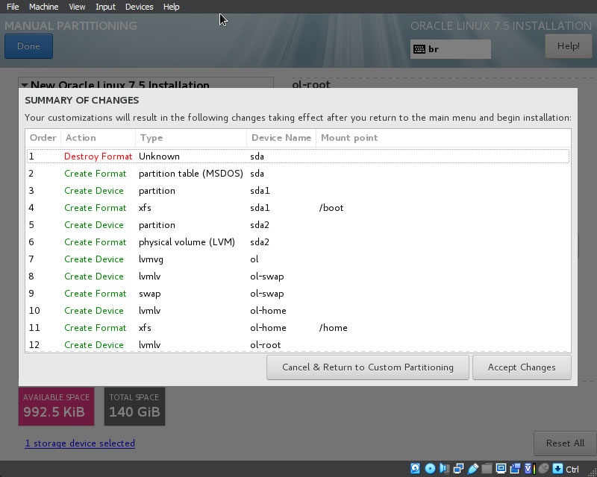Viewport: 597px width, 477px height.
Task: Click the USB devices status icon
Action: coord(472,468)
